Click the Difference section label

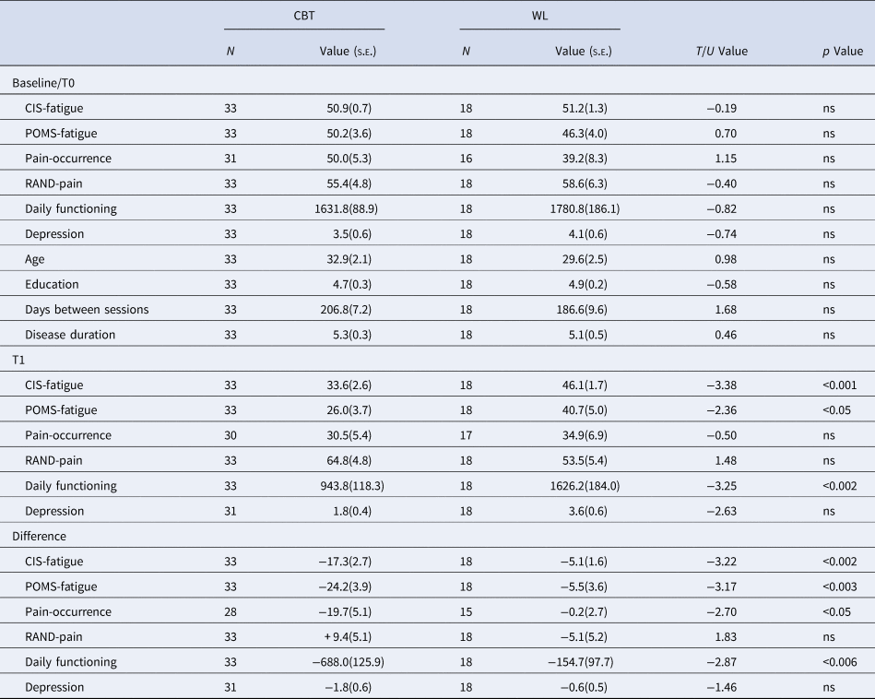(40, 536)
